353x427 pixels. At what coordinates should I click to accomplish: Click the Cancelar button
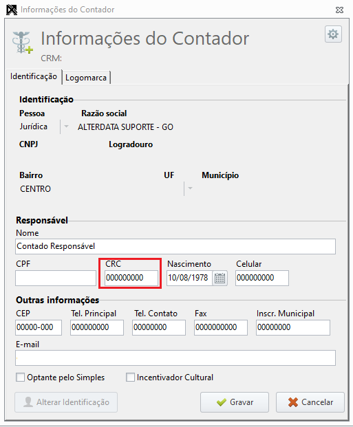click(x=310, y=402)
